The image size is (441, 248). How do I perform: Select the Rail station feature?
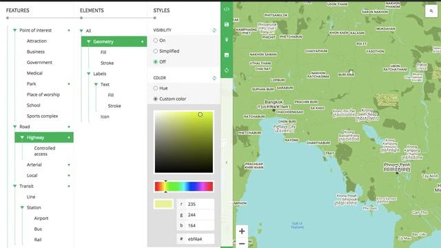(38, 240)
